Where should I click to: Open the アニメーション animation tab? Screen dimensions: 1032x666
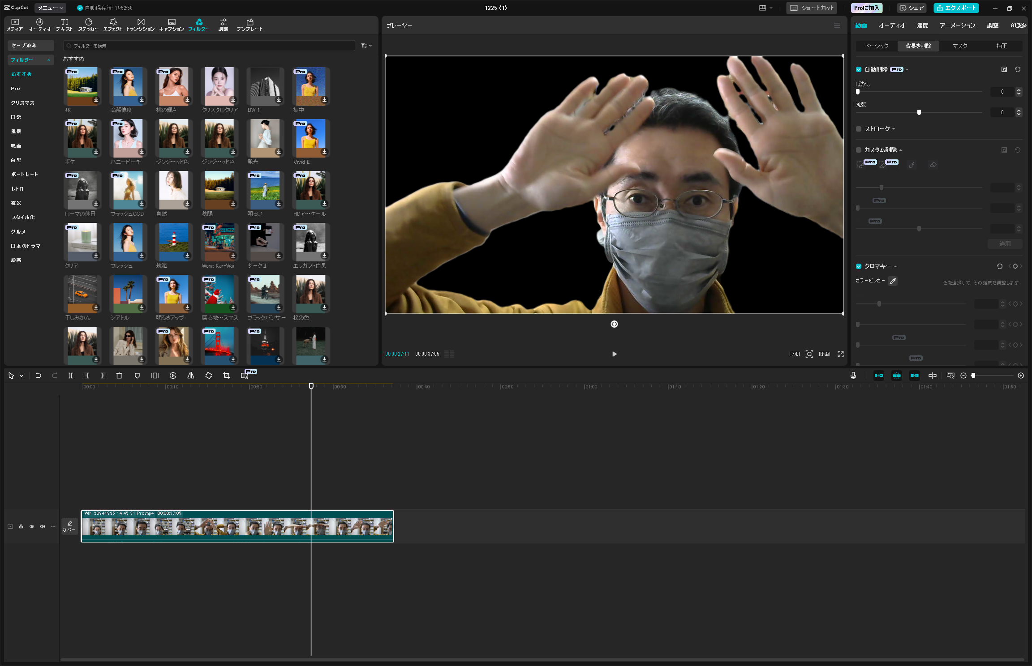click(x=957, y=26)
